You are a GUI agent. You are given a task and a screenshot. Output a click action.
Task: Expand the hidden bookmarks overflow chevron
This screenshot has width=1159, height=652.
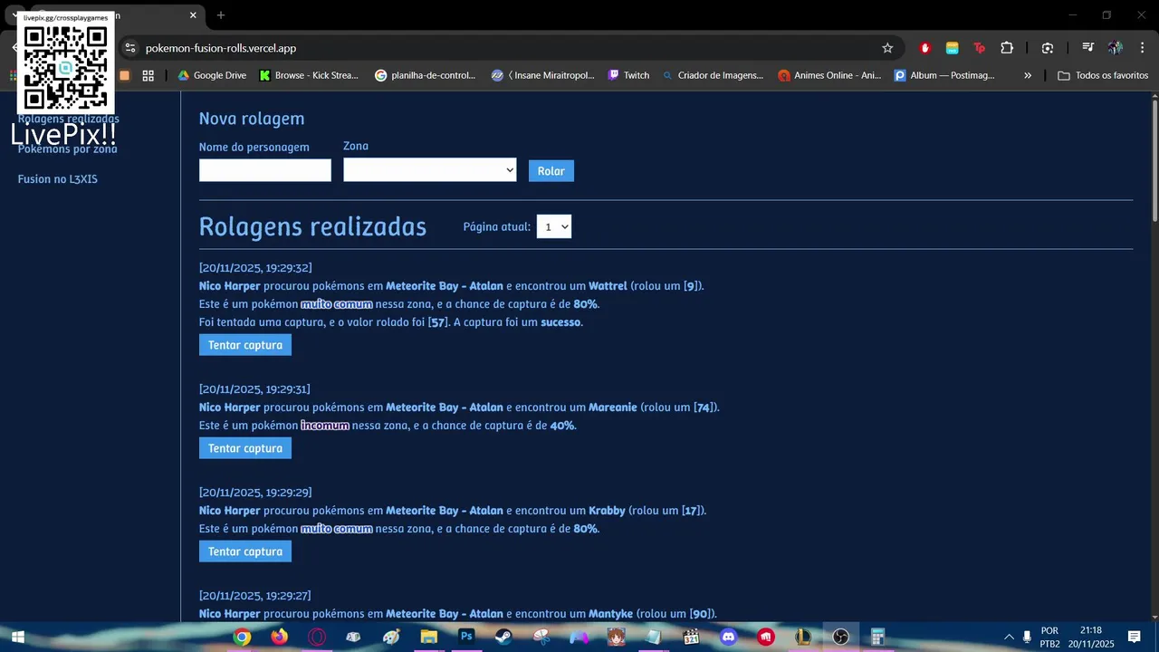[1028, 75]
